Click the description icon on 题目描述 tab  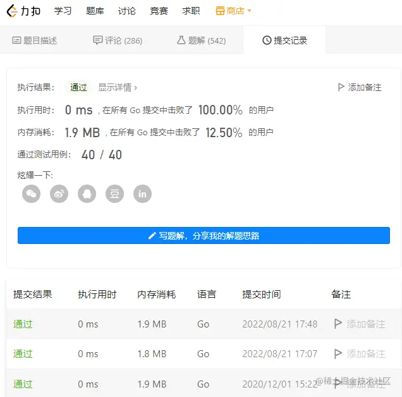[16, 40]
